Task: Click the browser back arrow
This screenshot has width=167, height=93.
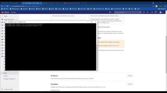Action: (x=2, y=6)
